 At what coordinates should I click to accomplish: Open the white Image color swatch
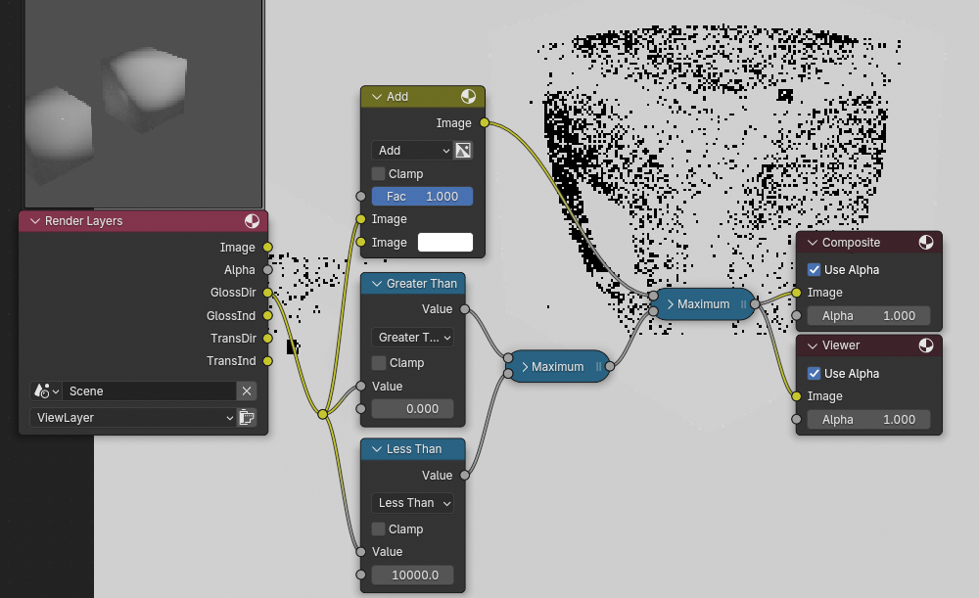[445, 242]
